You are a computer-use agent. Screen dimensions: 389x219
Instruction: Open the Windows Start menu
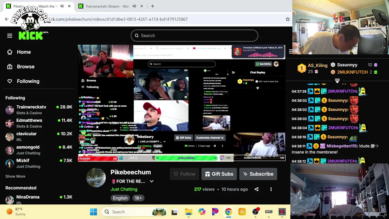[x=93, y=212]
